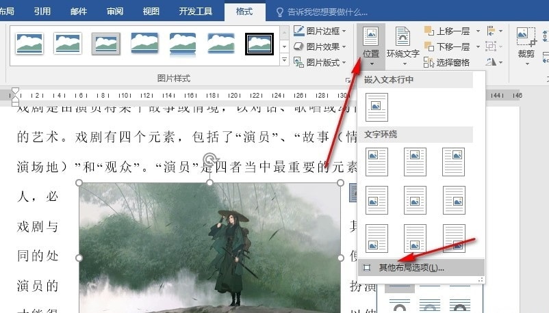Expand the 上移一层 dropdown arrow
This screenshot has width=549, height=313.
point(478,31)
